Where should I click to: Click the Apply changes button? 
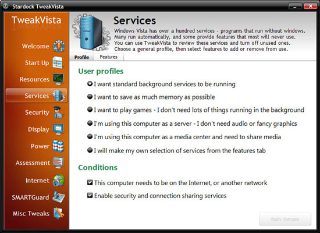coord(285,219)
